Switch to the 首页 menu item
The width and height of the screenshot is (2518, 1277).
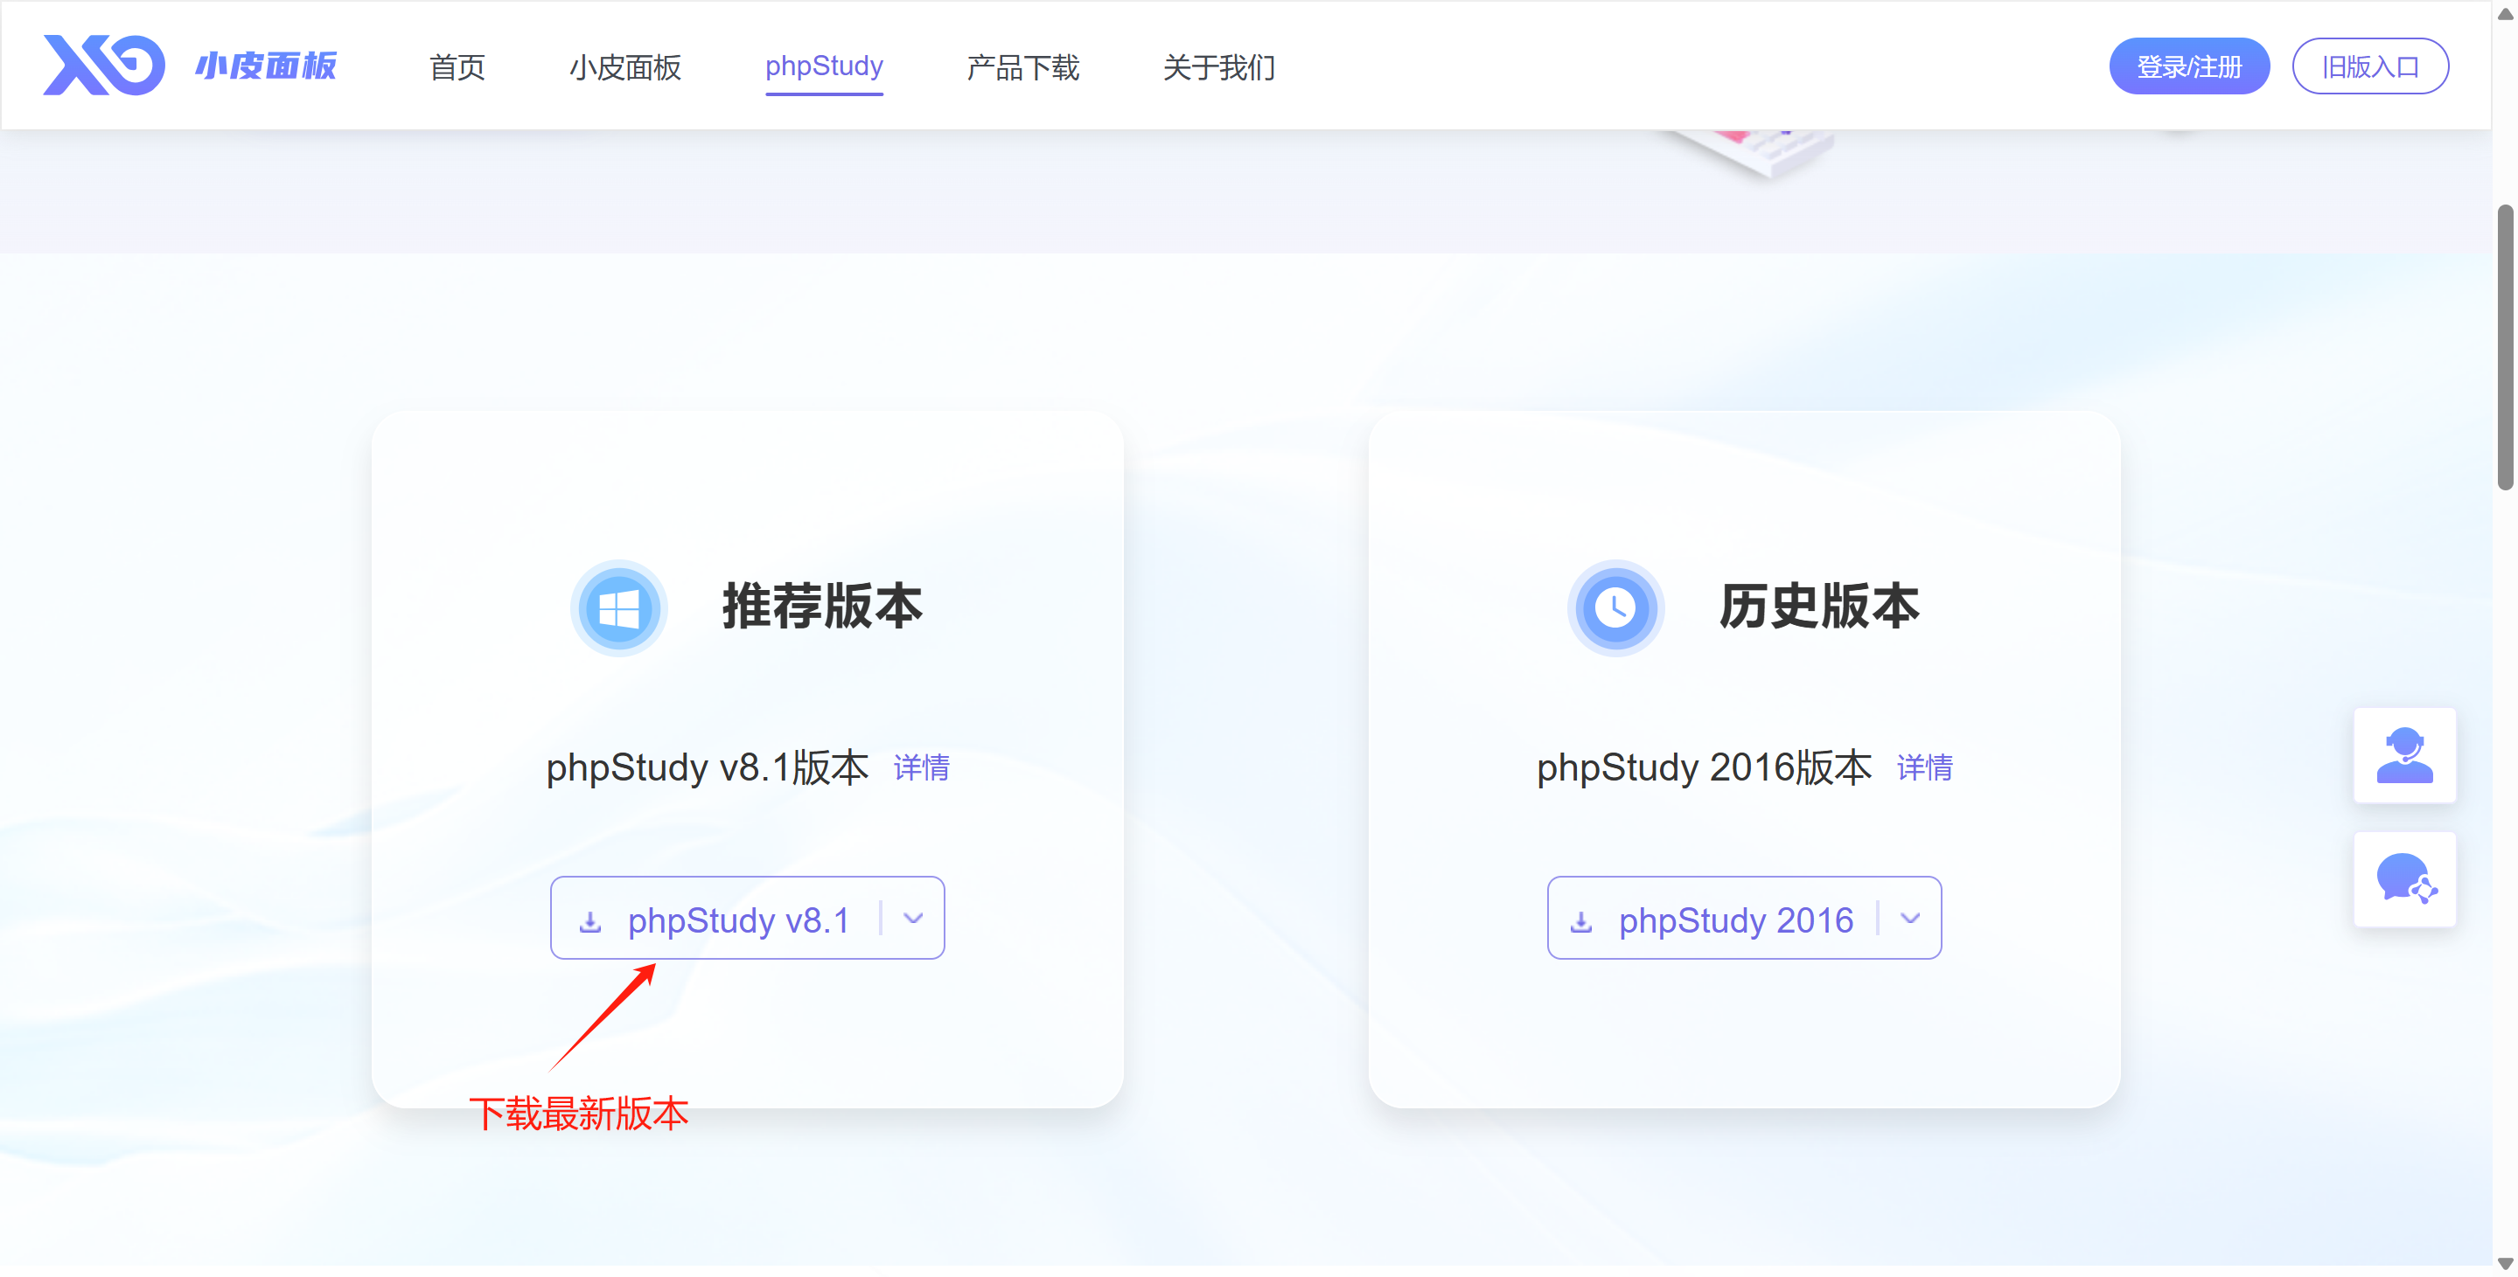(x=456, y=67)
